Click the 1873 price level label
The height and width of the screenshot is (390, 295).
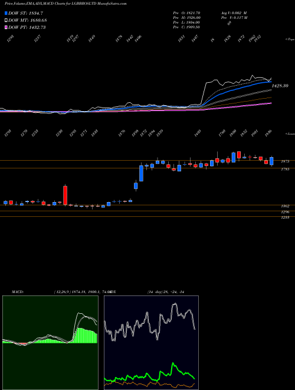pyautogui.click(x=285, y=161)
